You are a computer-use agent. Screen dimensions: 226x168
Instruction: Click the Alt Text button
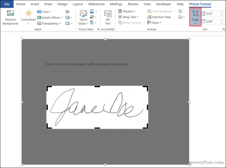coord(108,17)
